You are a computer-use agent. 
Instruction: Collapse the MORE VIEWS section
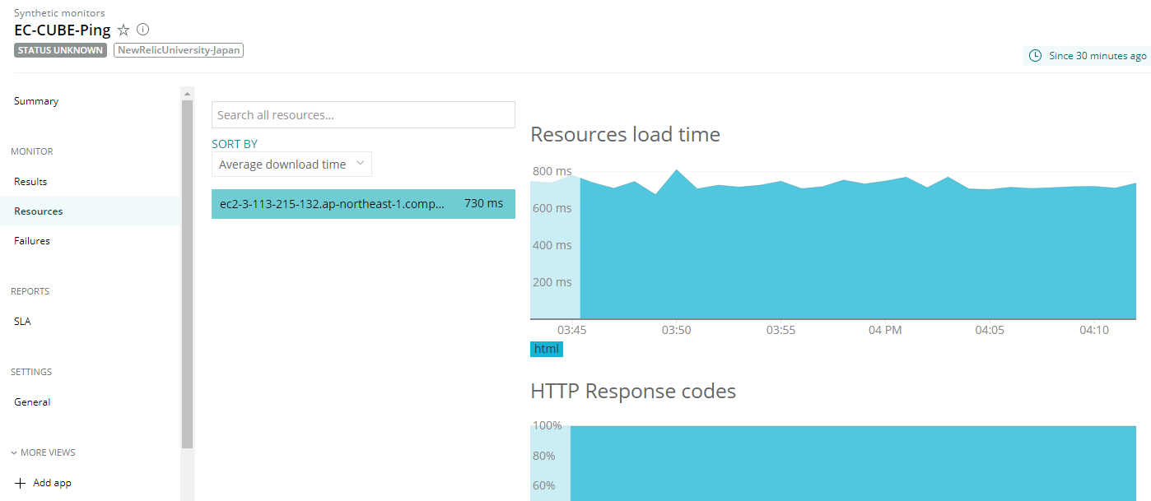[43, 452]
